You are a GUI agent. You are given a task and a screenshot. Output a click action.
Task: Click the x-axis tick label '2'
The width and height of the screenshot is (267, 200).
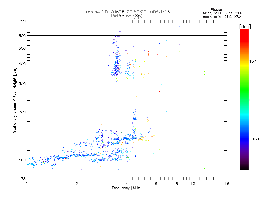pos(77,184)
